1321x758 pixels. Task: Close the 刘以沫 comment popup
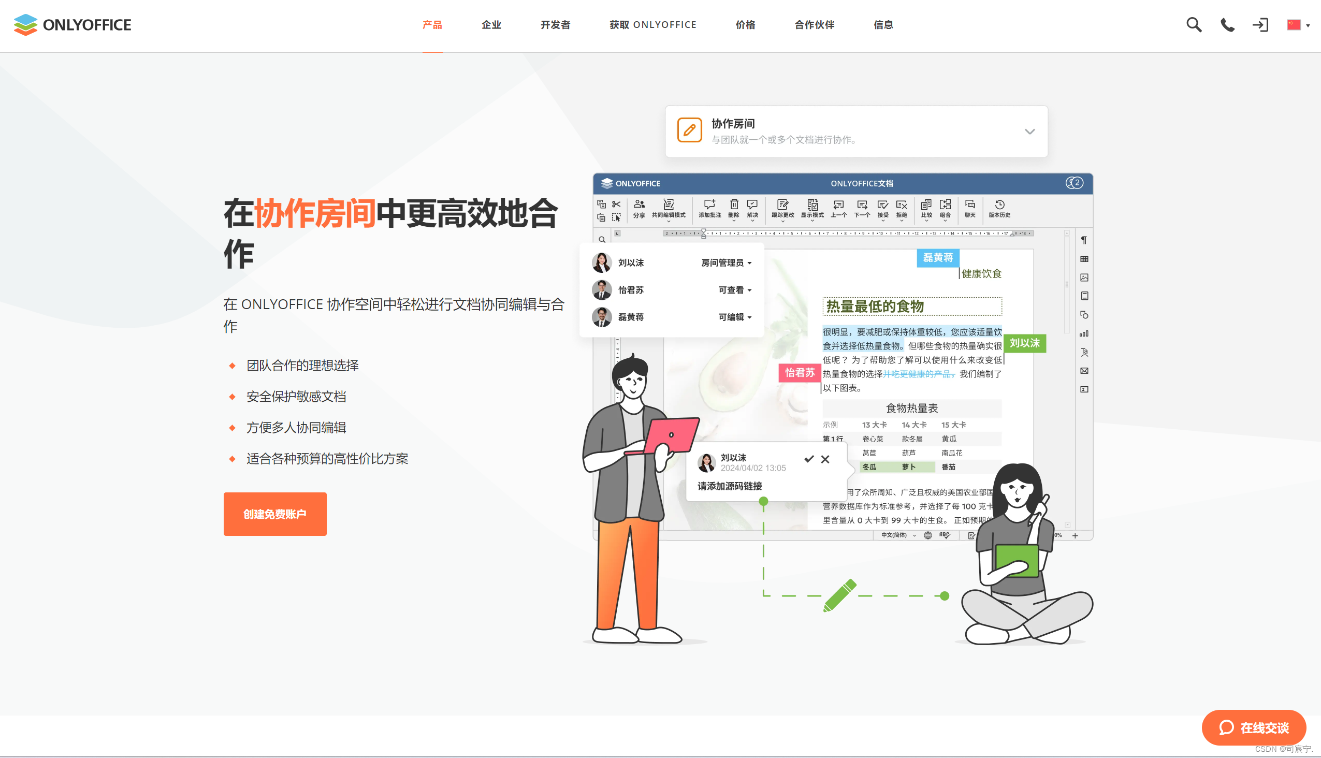pos(825,459)
